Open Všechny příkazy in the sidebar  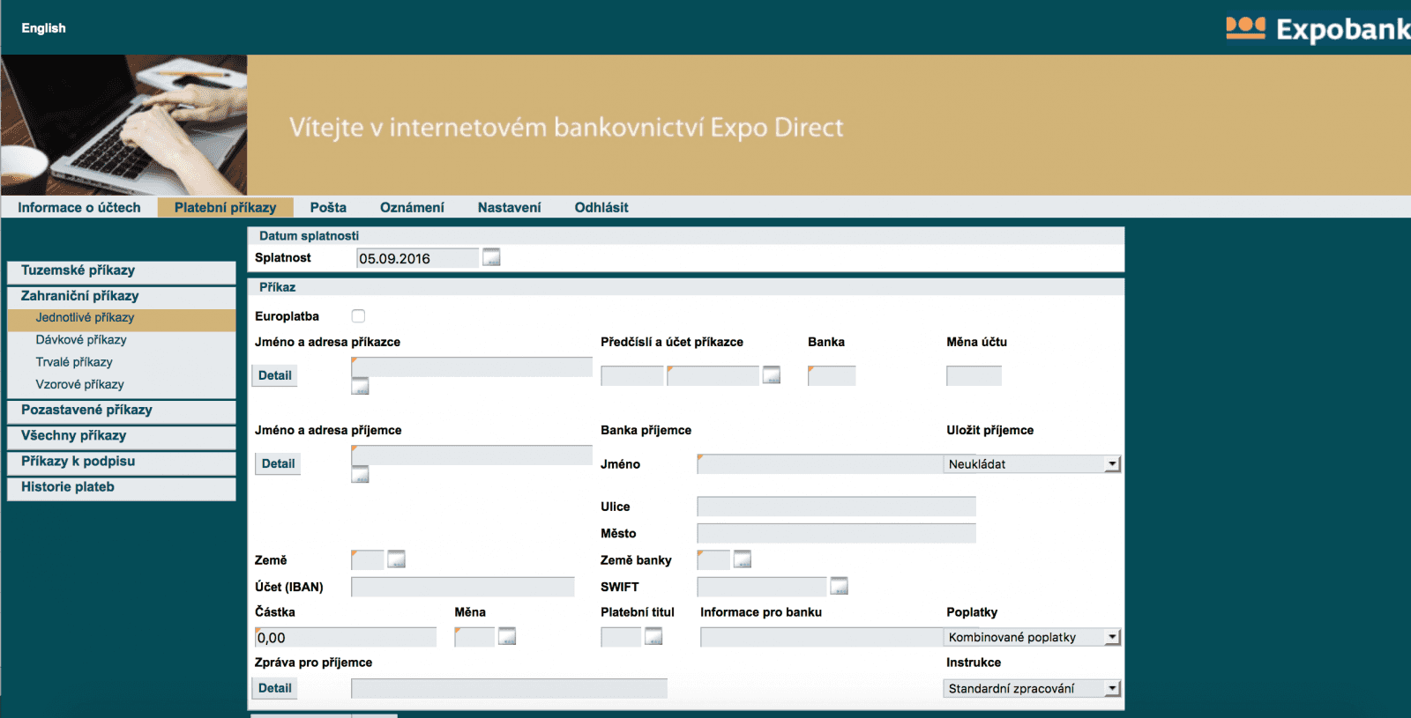tap(122, 436)
